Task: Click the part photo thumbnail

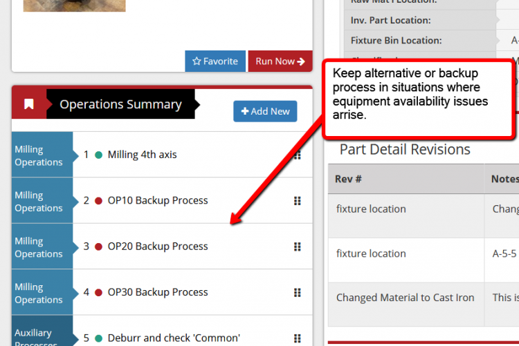Action: [x=75, y=6]
